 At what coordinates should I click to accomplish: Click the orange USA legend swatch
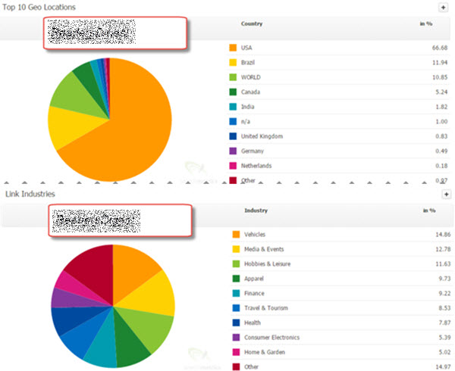(233, 48)
